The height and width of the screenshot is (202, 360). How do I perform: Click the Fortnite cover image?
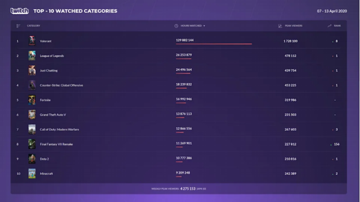click(32, 100)
